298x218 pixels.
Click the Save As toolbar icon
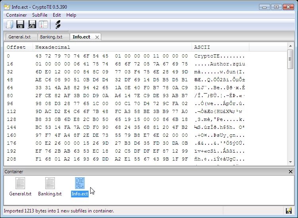(32, 25)
